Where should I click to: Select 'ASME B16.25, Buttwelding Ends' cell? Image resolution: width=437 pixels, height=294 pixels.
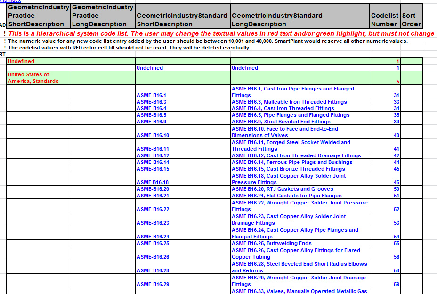(300, 243)
